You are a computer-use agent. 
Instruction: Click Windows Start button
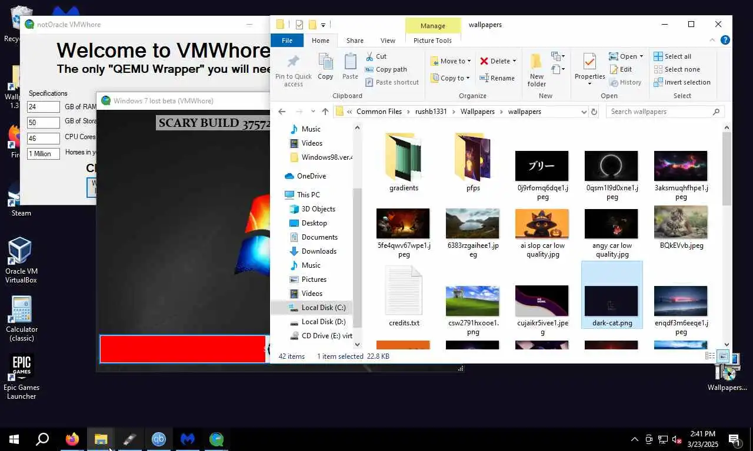(14, 439)
